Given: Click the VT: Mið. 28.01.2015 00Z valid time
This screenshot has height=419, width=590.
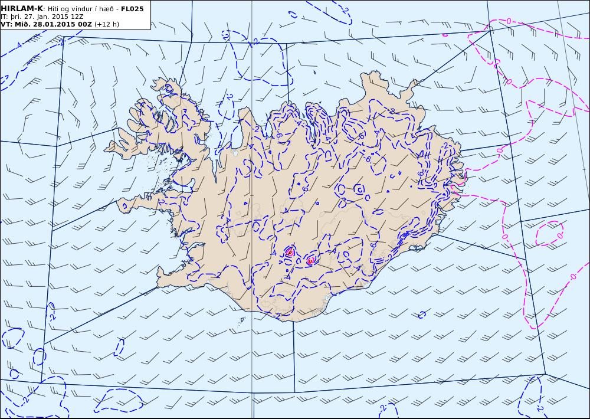Looking at the screenshot, I should [x=46, y=24].
